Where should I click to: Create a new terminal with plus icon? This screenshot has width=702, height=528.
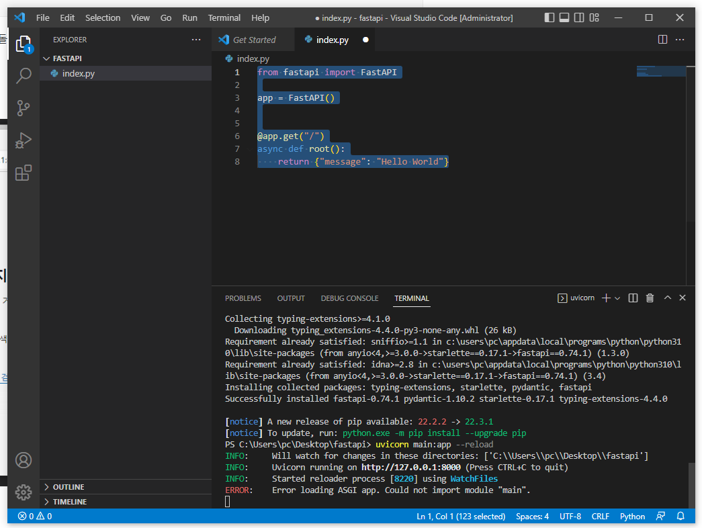(606, 298)
